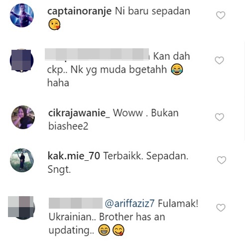
Task: Go to kak.mie_70's profile via username
Action: point(74,156)
